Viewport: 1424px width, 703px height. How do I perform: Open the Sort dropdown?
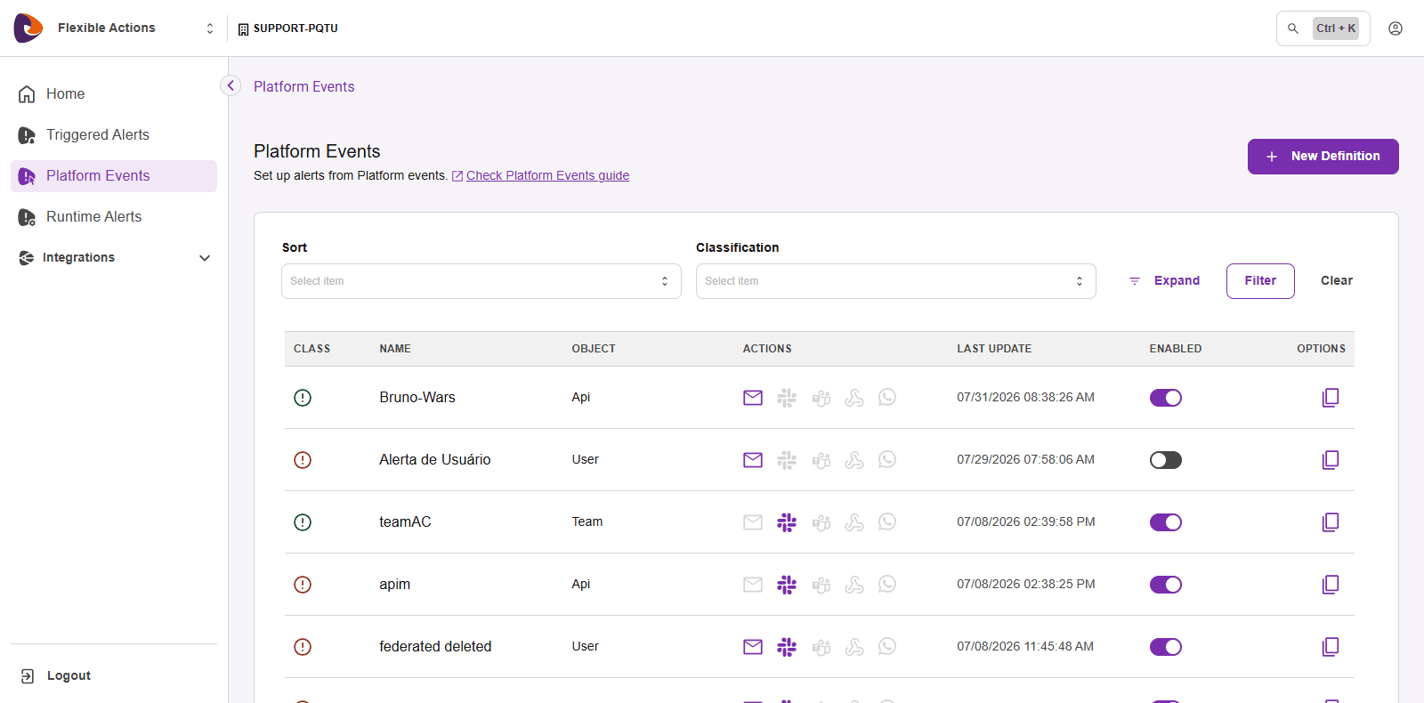click(481, 281)
